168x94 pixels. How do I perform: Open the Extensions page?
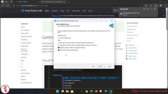coord(76,11)
